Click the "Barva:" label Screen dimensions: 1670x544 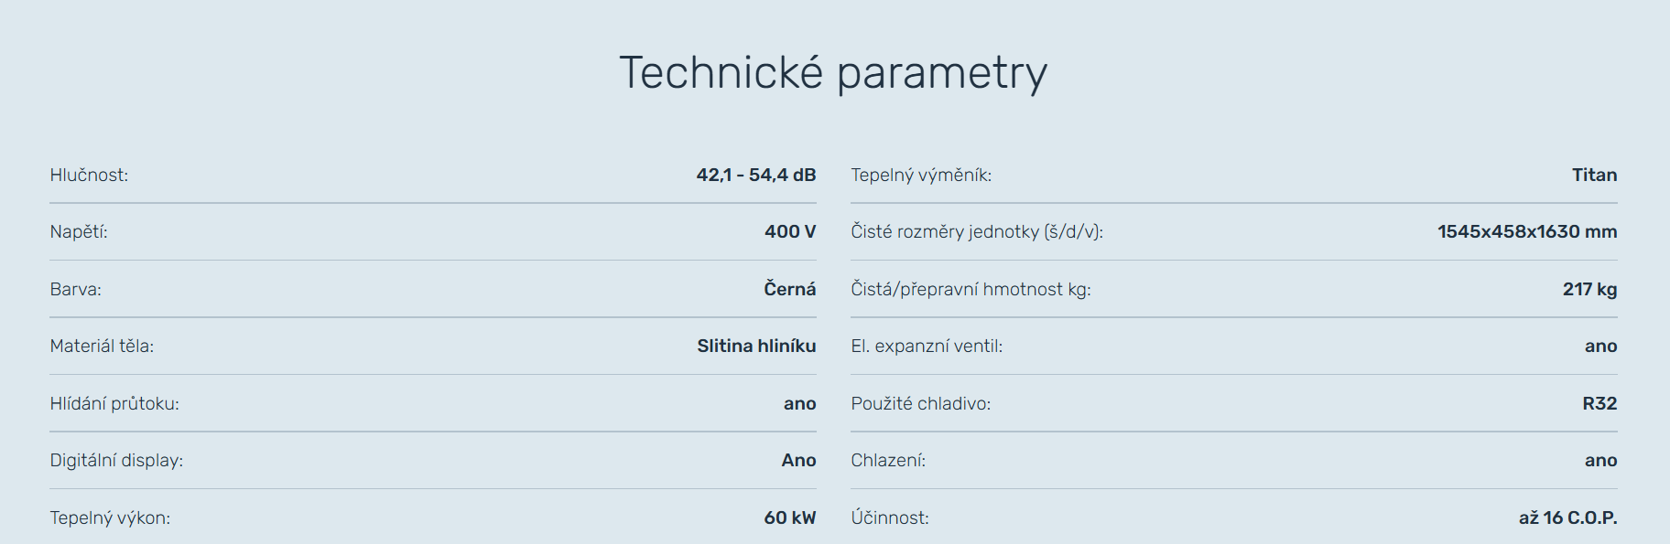point(75,289)
